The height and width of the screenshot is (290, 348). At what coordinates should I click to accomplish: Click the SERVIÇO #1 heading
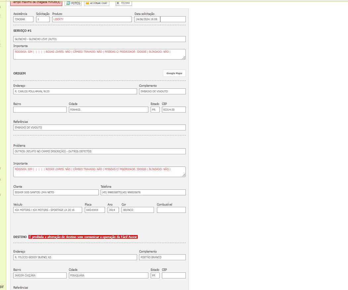pyautogui.click(x=23, y=30)
